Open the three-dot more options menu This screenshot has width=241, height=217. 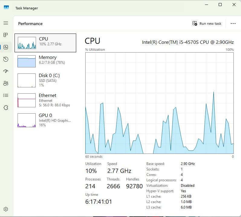[233, 24]
